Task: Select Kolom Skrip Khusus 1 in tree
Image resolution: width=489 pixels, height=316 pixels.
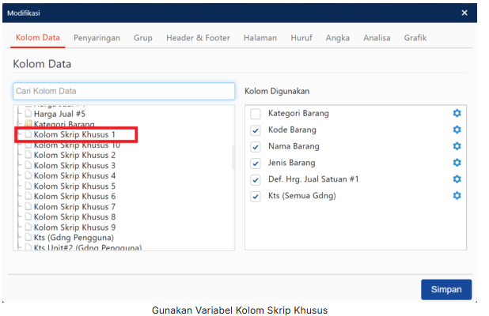Action: (x=74, y=135)
